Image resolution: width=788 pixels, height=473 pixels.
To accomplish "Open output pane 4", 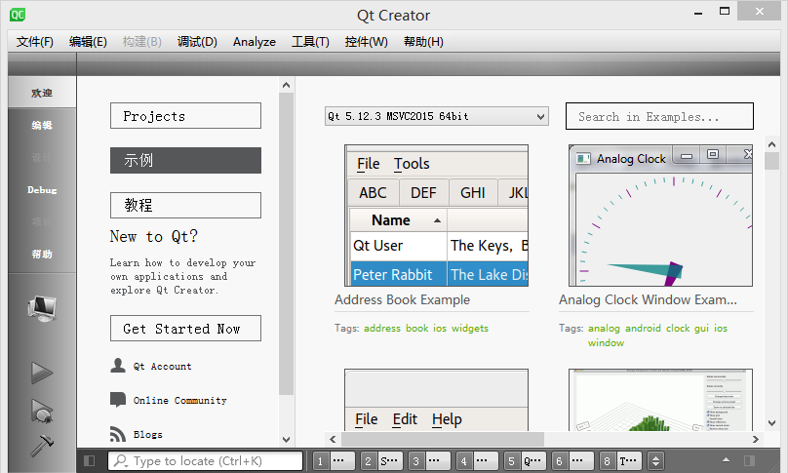I will point(478,461).
